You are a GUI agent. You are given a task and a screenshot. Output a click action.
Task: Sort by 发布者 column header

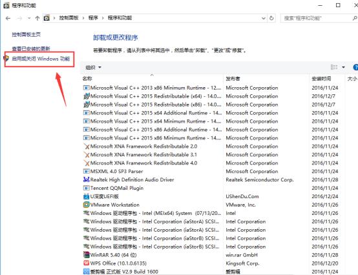coord(233,79)
